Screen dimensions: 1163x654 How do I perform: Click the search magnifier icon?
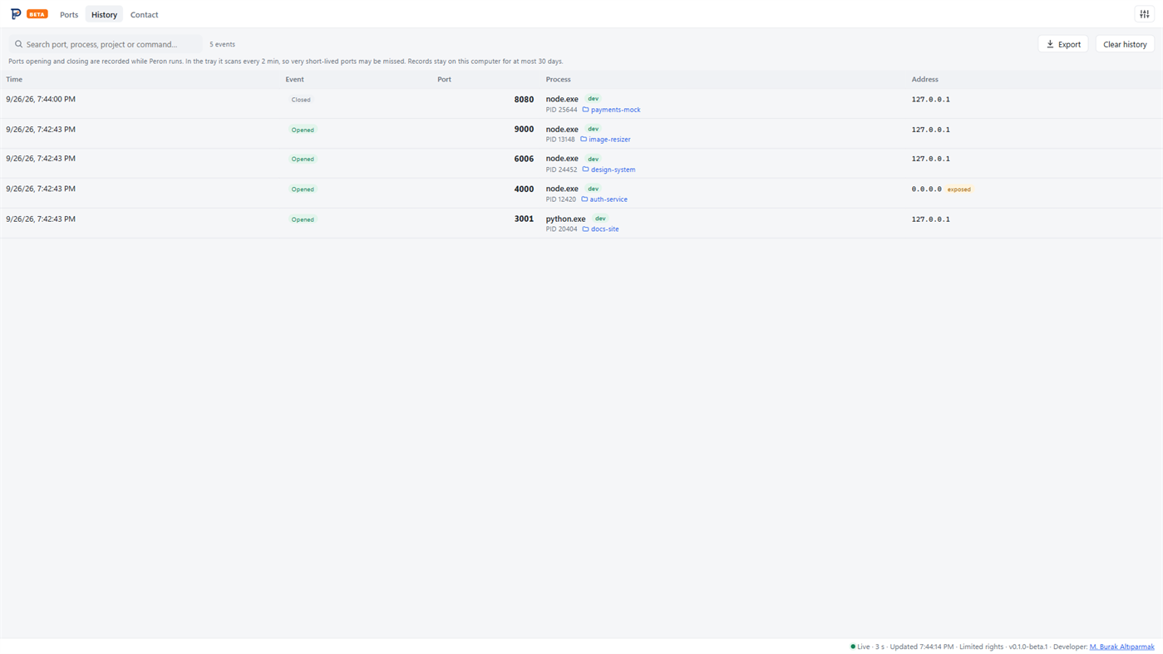[x=18, y=44]
